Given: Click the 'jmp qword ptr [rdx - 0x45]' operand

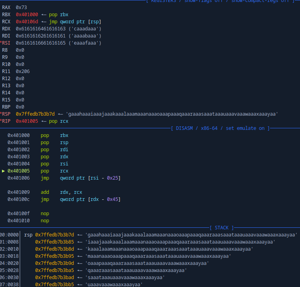Looking at the screenshot, I should tap(90, 199).
